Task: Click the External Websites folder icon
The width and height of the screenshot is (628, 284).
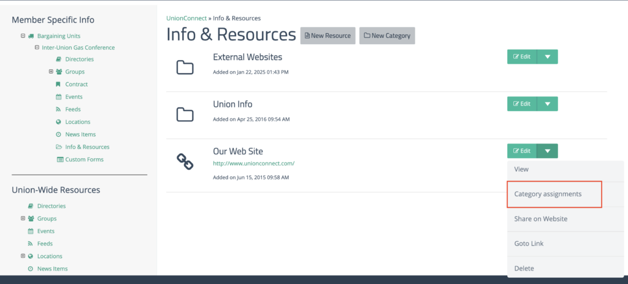Action: (185, 67)
